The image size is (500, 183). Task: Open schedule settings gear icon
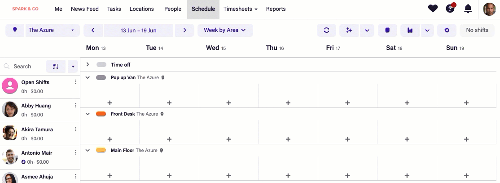pyautogui.click(x=447, y=30)
